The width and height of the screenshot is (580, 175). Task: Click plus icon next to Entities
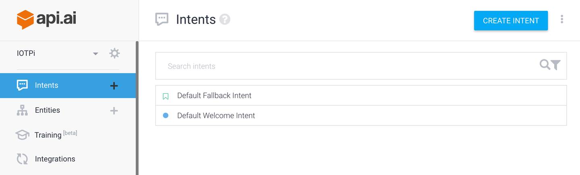point(114,111)
